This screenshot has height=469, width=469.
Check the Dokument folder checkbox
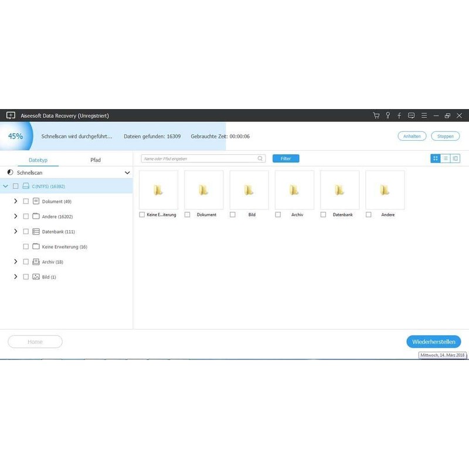point(25,201)
